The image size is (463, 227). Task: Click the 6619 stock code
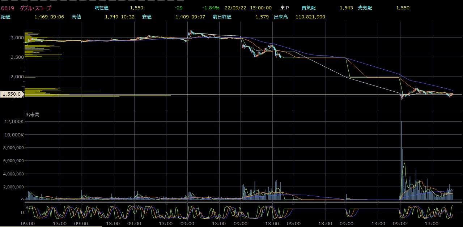7,8
